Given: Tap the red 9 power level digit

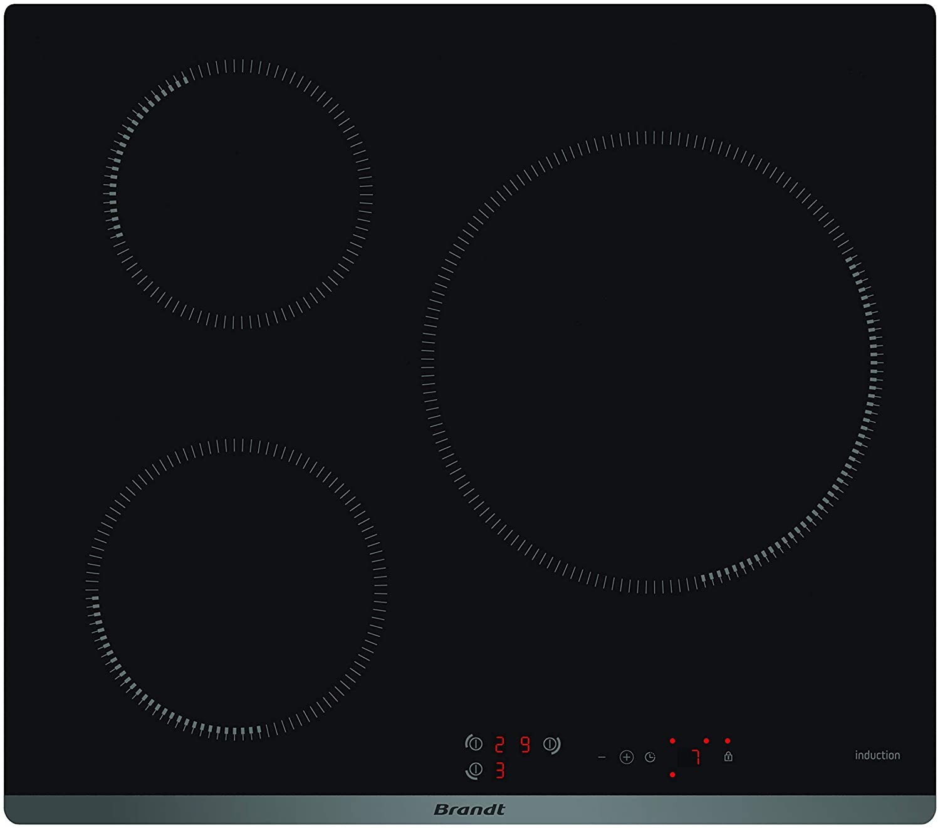Looking at the screenshot, I should pyautogui.click(x=525, y=745).
